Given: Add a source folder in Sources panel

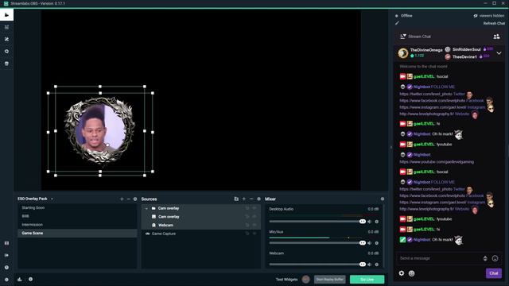Looking at the screenshot, I should 236,199.
